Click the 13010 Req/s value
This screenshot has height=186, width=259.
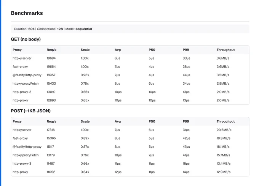click(x=51, y=92)
